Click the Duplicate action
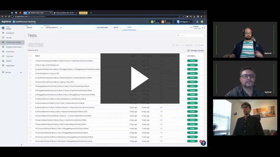Screen dimensions: 280x157 click(x=187, y=45)
